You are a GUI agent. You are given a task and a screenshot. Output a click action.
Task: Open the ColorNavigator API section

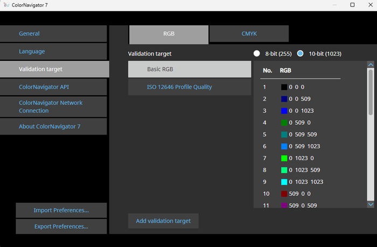coord(53,87)
